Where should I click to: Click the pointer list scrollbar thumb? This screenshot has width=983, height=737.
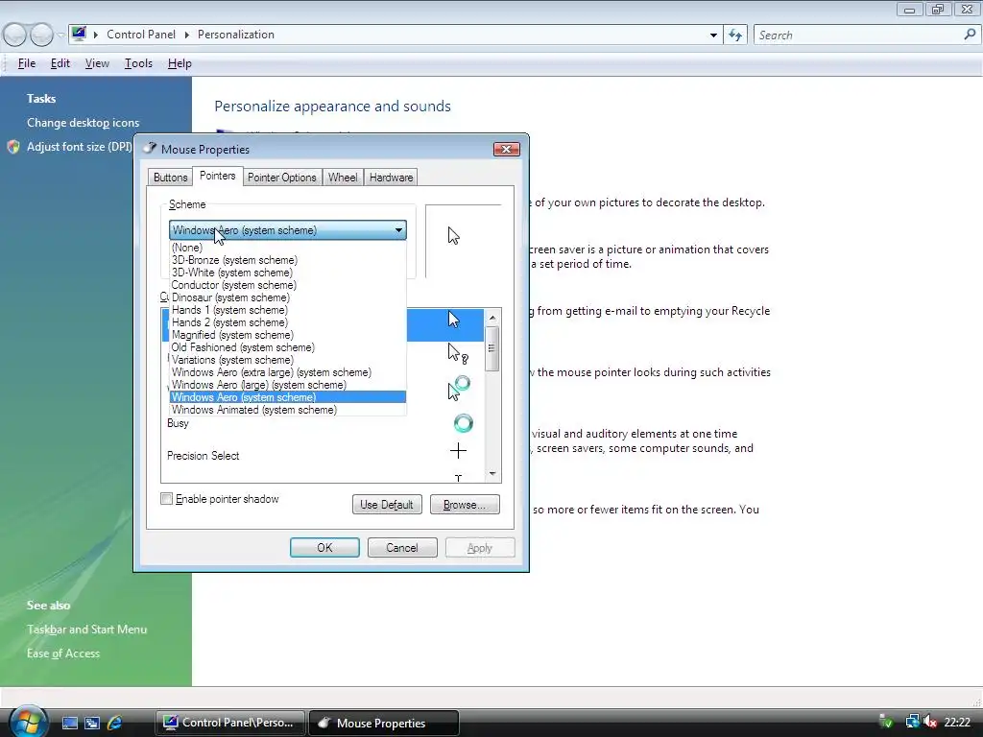tap(492, 347)
